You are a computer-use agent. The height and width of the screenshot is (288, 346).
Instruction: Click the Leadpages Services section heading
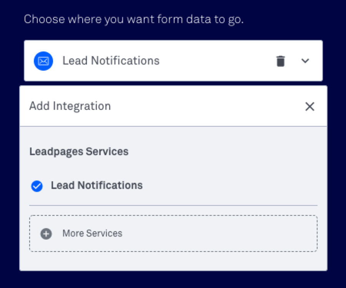pos(79,152)
